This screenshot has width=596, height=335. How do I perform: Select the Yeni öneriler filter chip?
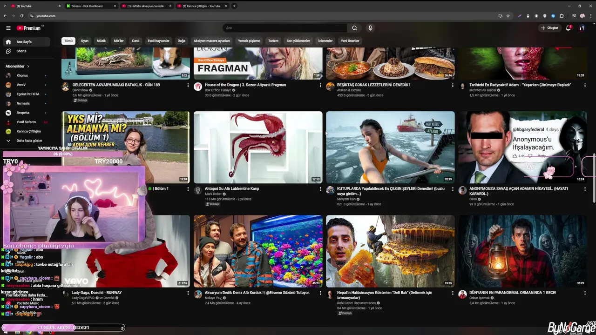click(350, 41)
